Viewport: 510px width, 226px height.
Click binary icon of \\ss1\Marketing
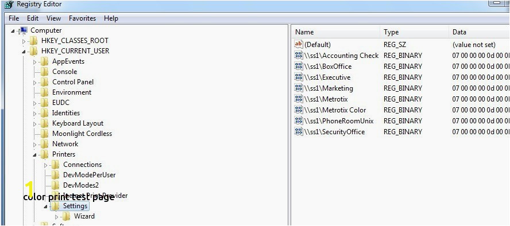(298, 88)
